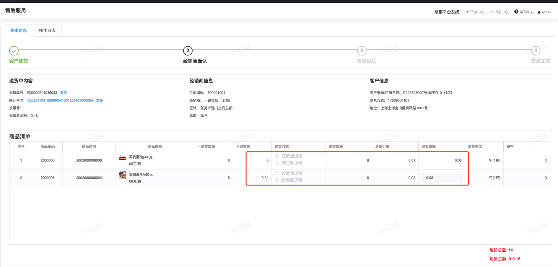Viewport: 558px width, 267px height.
Task: Select 按金额退货 radio for 荞麦面 row
Action: coord(277,163)
